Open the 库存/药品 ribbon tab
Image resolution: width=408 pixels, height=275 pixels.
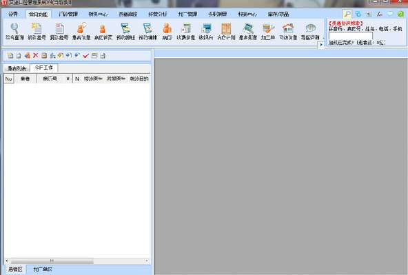pos(278,14)
